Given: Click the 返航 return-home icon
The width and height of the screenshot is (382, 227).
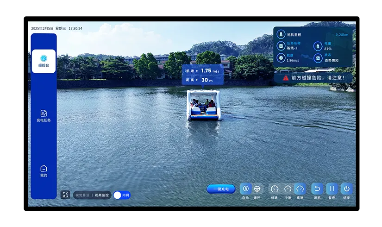Looking at the screenshot, I should 317,189.
